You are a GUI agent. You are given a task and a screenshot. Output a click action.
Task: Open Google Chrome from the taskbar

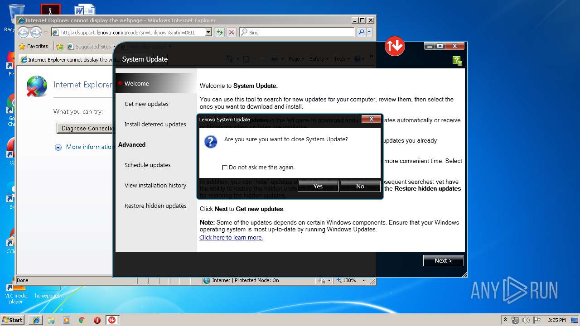[x=82, y=320]
